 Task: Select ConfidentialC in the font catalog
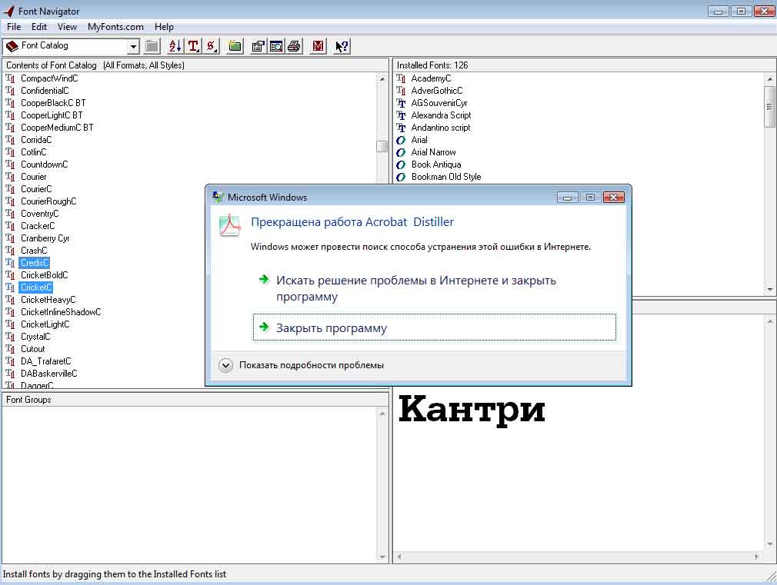[45, 91]
